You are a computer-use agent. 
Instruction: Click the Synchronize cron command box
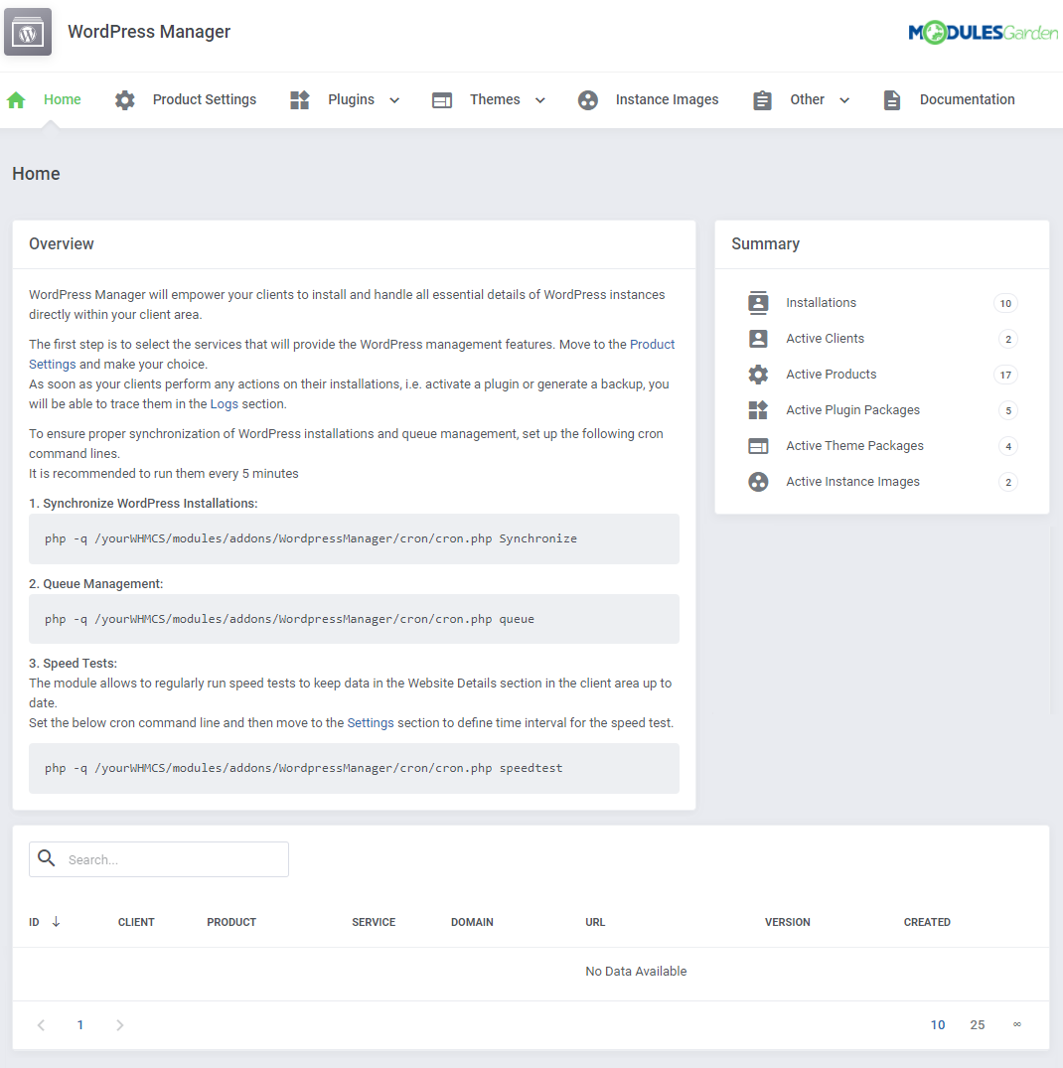click(x=354, y=538)
